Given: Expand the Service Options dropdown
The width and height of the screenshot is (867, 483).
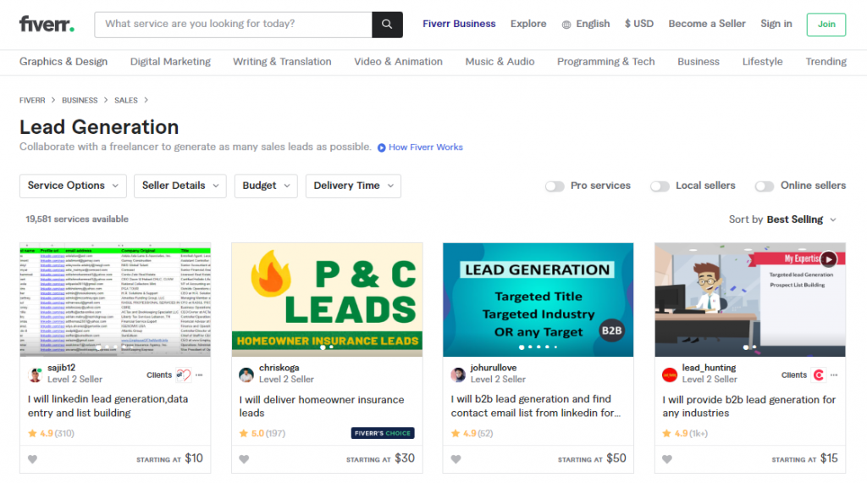Looking at the screenshot, I should 73,186.
